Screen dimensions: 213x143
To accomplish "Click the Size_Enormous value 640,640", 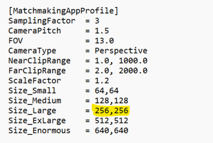I will [111, 131].
